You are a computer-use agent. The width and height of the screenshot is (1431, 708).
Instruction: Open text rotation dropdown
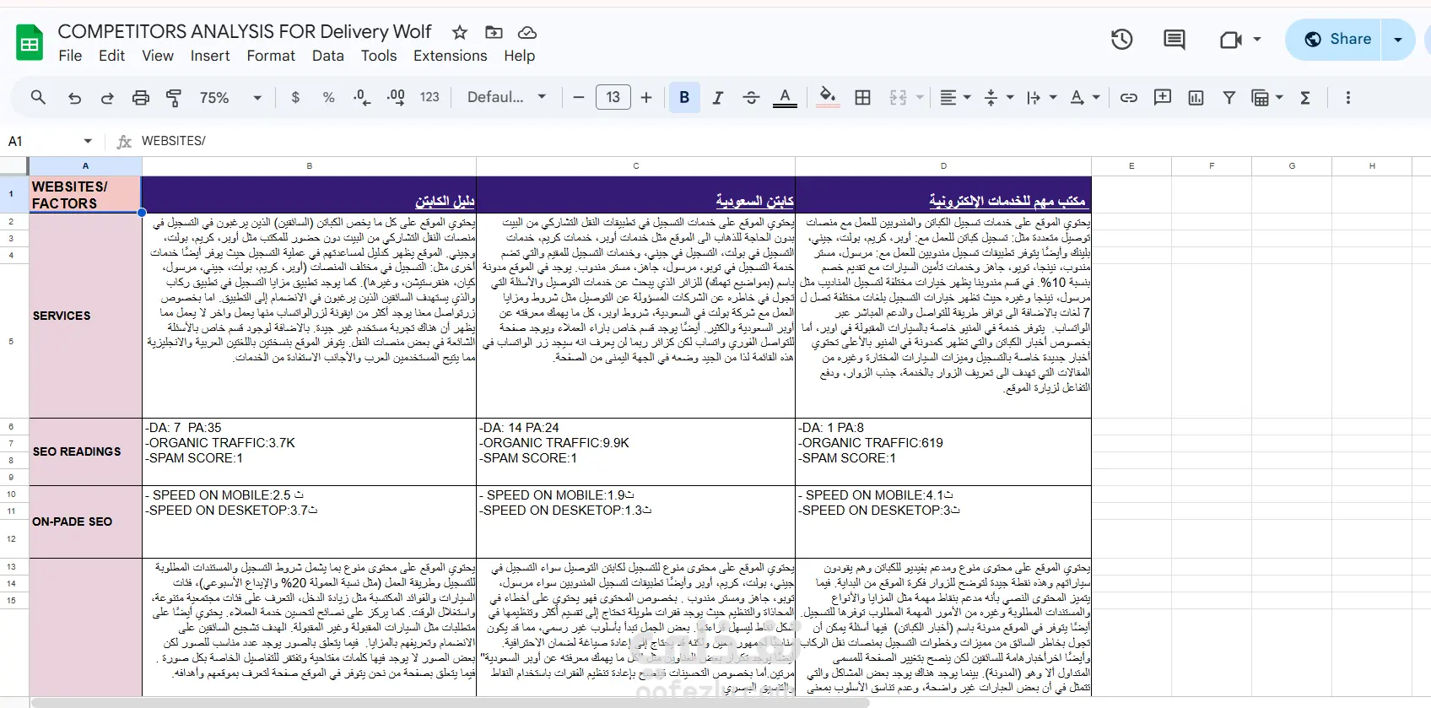coord(1084,98)
